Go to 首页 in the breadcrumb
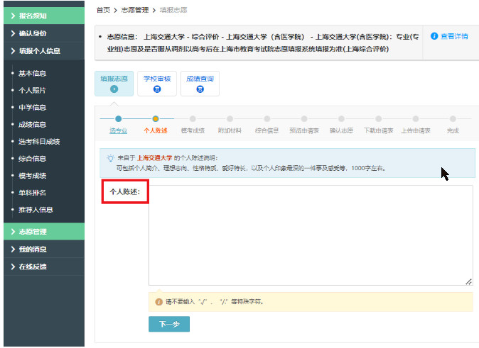The height and width of the screenshot is (348, 479). coord(103,10)
